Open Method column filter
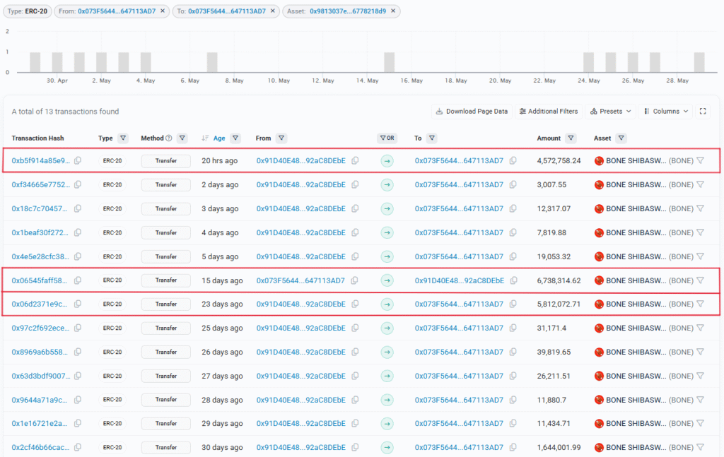The image size is (724, 457). click(x=182, y=138)
